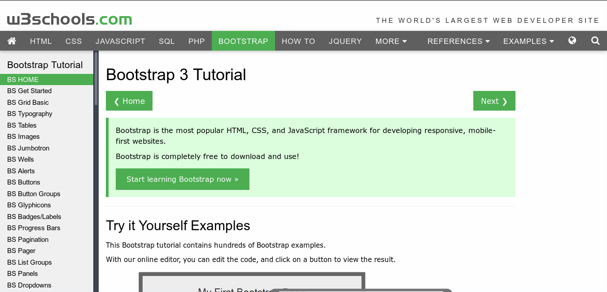Click the Next navigation button
Image resolution: width=607 pixels, height=292 pixels.
coord(494,100)
